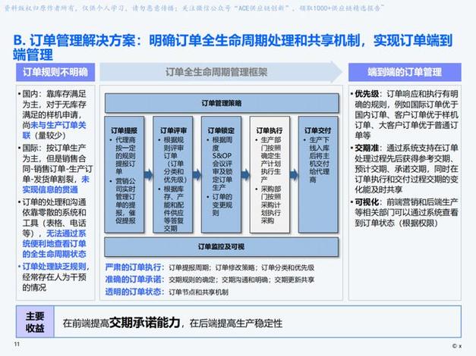Click the 订单管理策略 bar
This screenshot has height=356, width=476.
click(222, 103)
